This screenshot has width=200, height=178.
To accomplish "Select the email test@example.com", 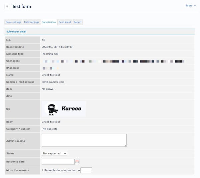I will click(53, 82).
